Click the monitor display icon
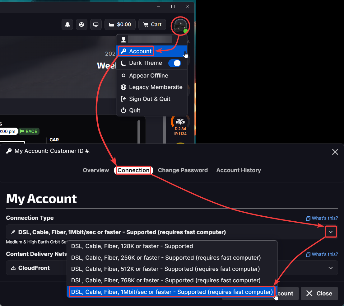The width and height of the screenshot is (344, 306). [x=96, y=25]
